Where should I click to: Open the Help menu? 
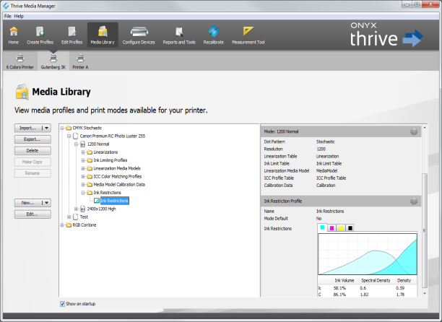click(19, 17)
